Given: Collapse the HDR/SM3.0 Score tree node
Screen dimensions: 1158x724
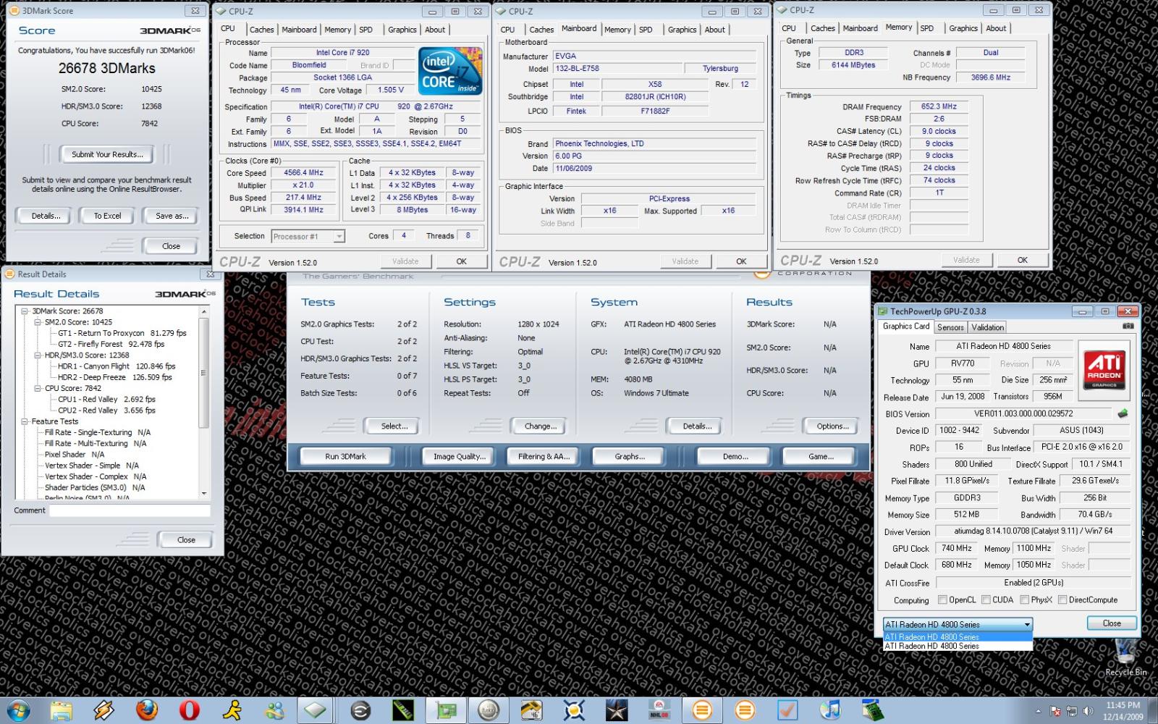Looking at the screenshot, I should tap(38, 355).
